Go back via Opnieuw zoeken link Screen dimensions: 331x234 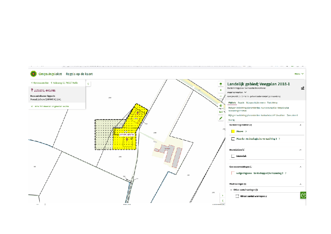click(x=41, y=83)
